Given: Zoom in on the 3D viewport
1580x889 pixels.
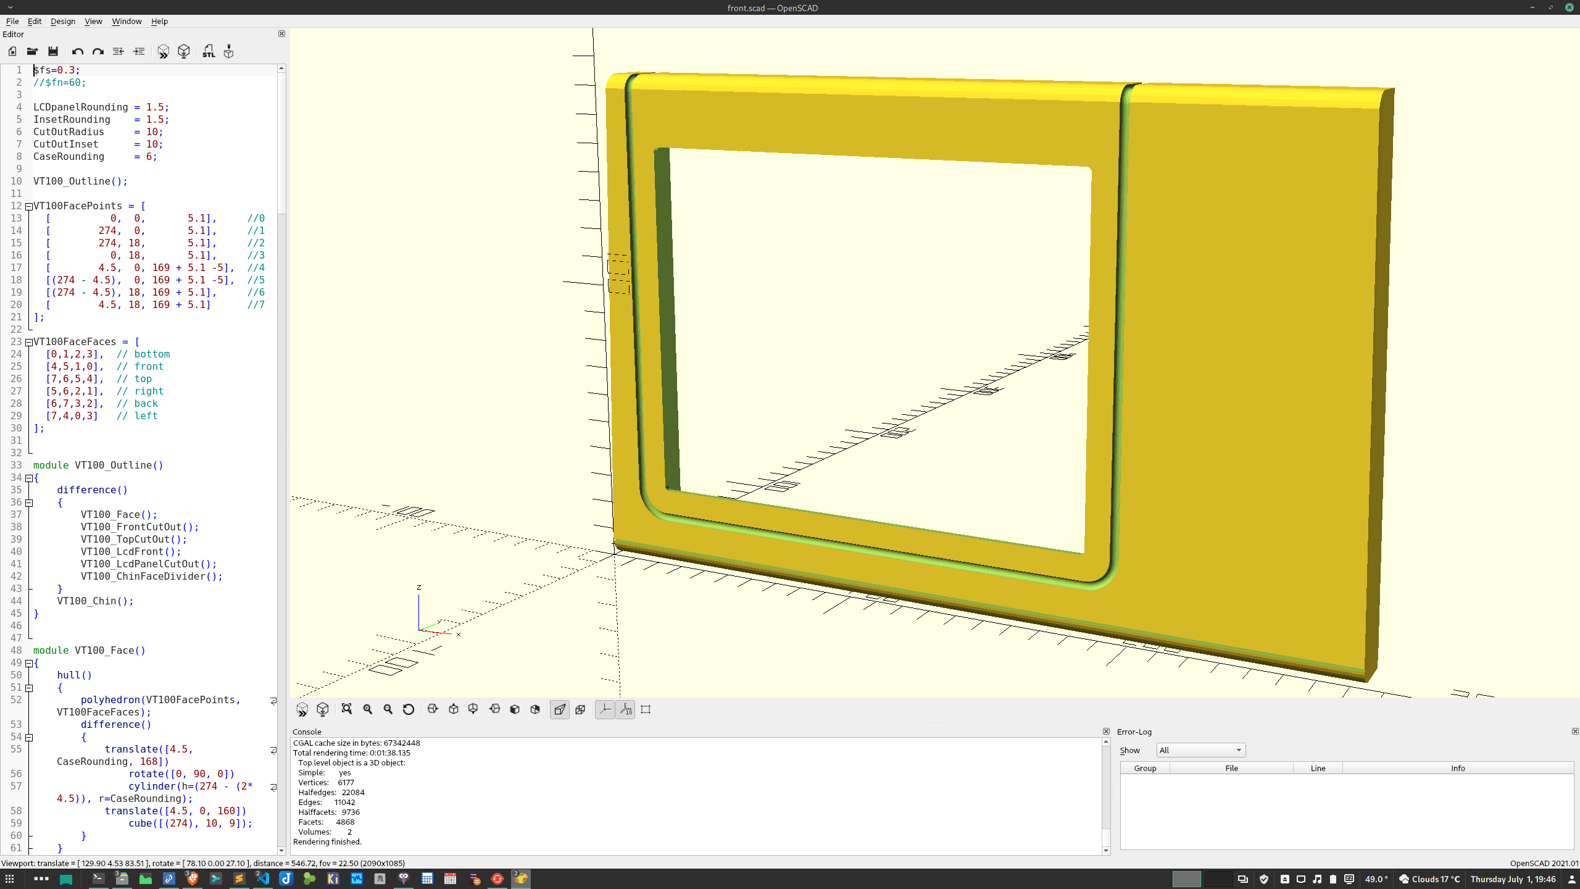Looking at the screenshot, I should click(368, 709).
